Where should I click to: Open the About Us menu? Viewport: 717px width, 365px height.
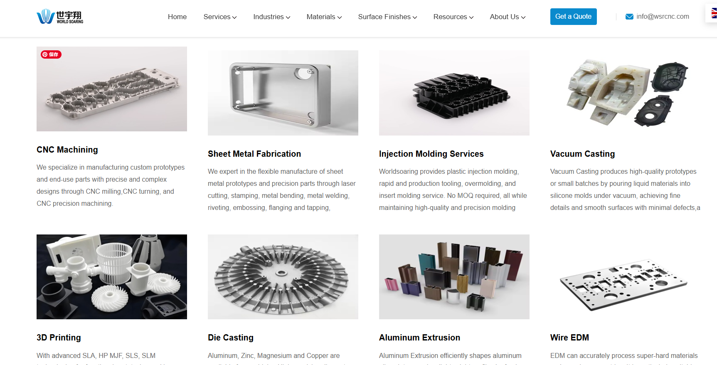tap(508, 17)
